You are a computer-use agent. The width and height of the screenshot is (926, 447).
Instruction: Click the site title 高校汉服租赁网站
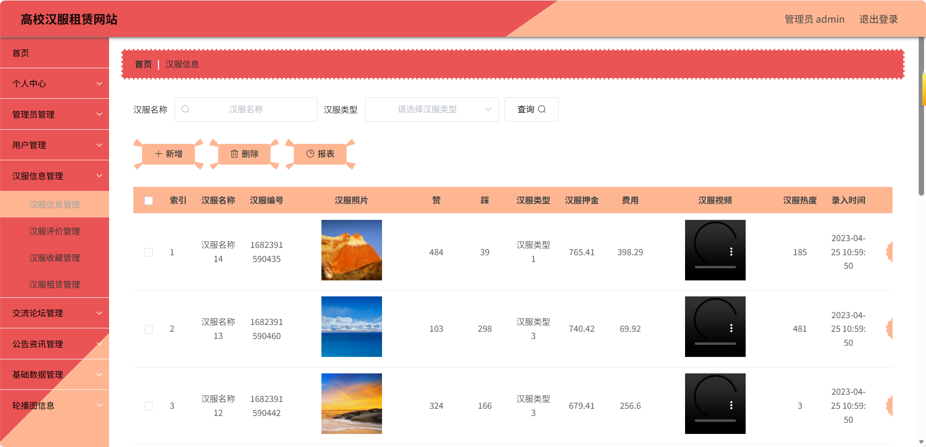[69, 19]
